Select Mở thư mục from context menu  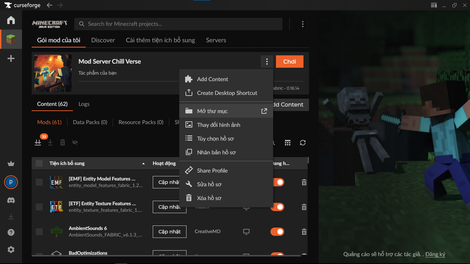coord(212,111)
